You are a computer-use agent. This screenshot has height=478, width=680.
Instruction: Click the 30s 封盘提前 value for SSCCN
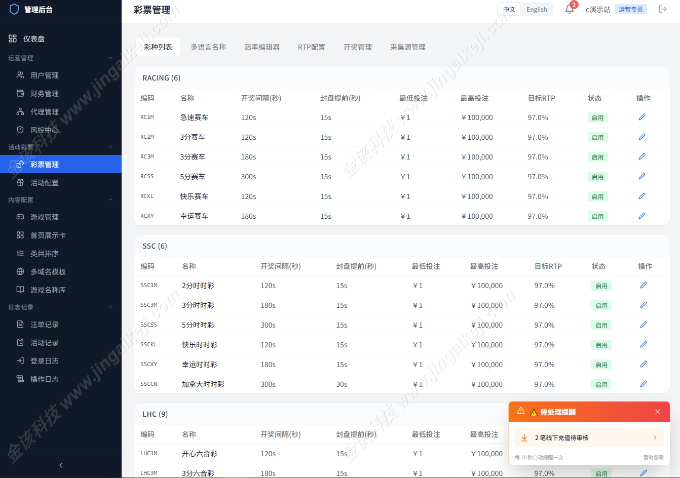(x=342, y=384)
